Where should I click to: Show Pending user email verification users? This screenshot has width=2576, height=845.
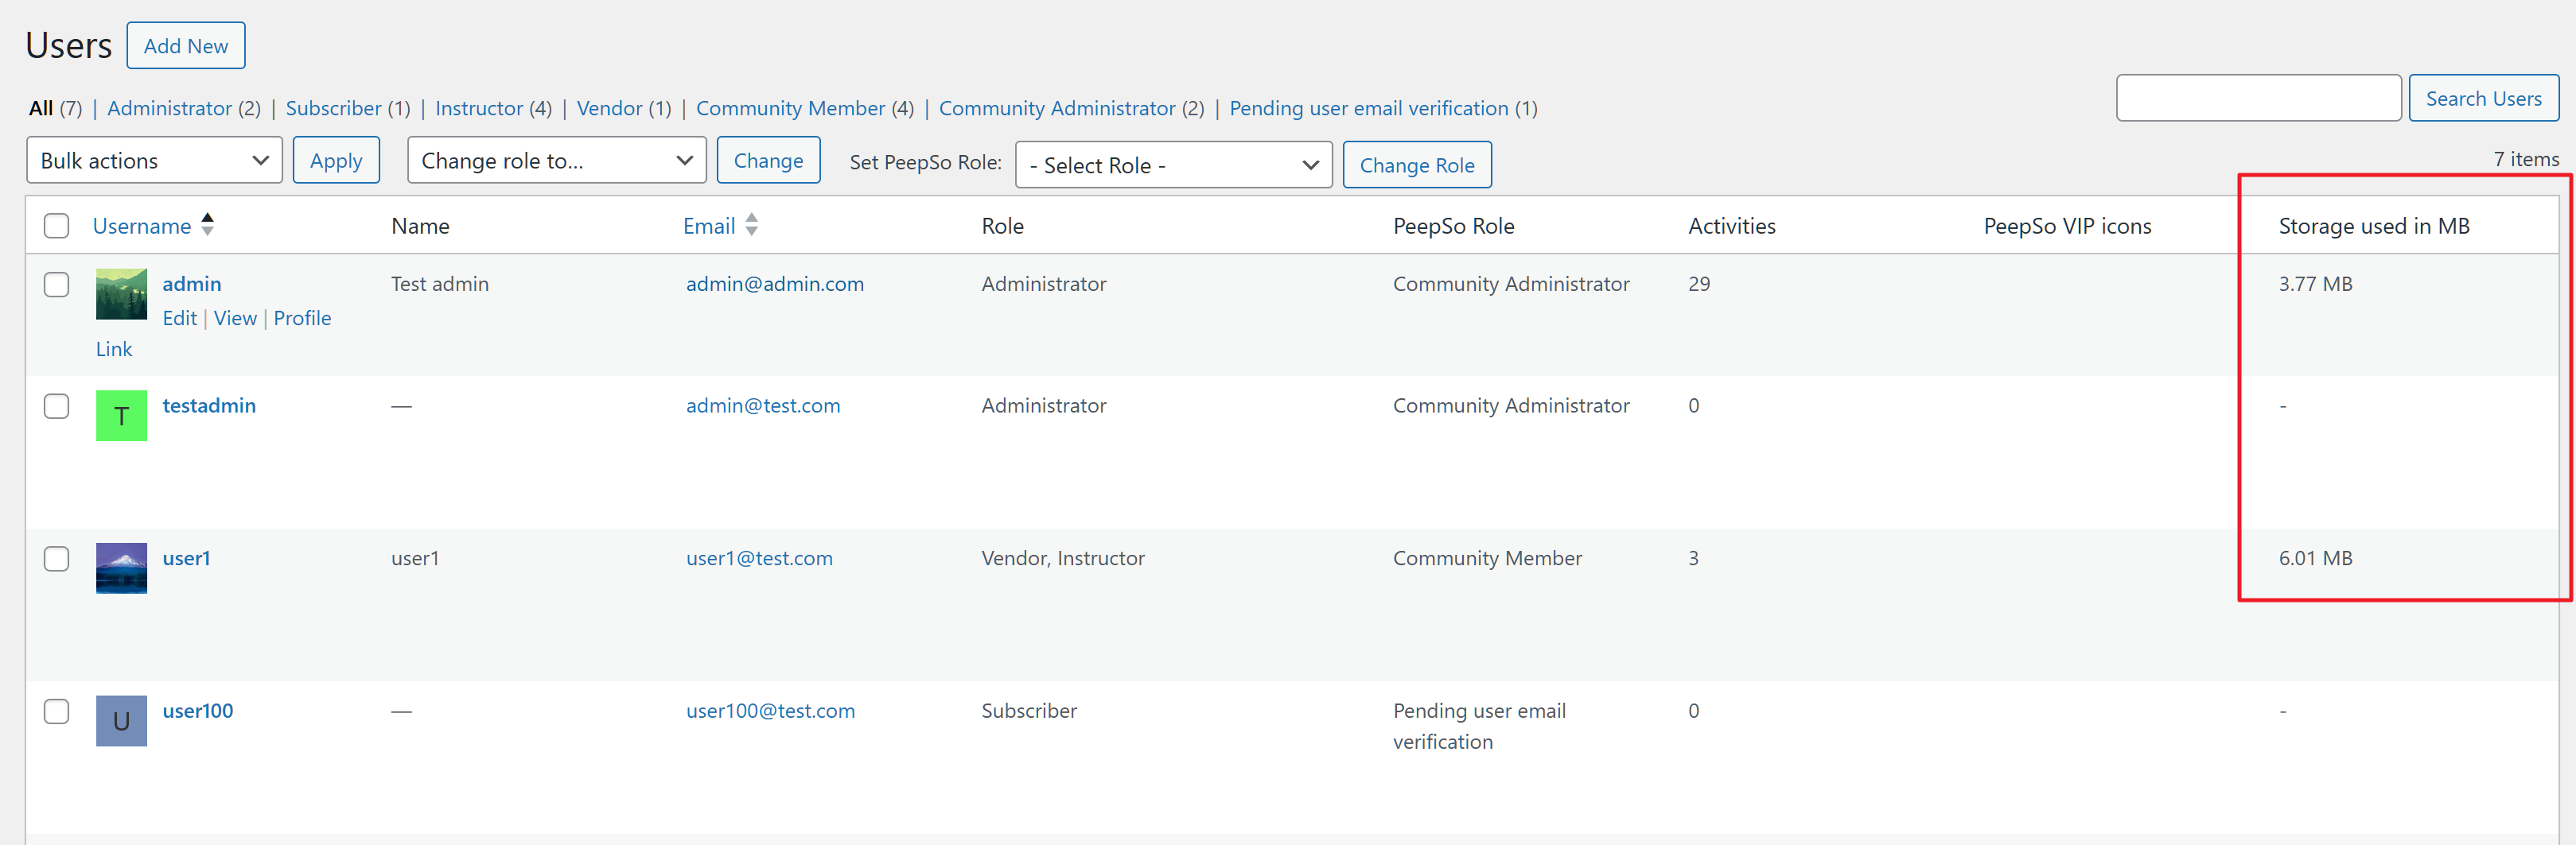[x=1368, y=108]
